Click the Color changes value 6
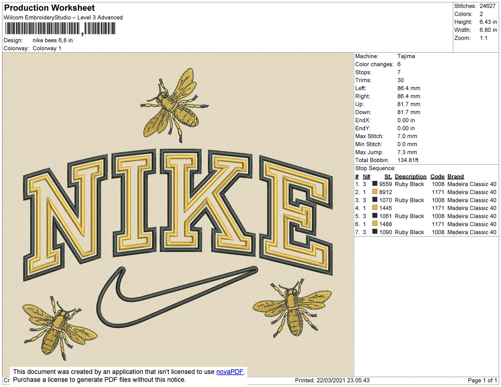The height and width of the screenshot is (387, 501). point(399,64)
